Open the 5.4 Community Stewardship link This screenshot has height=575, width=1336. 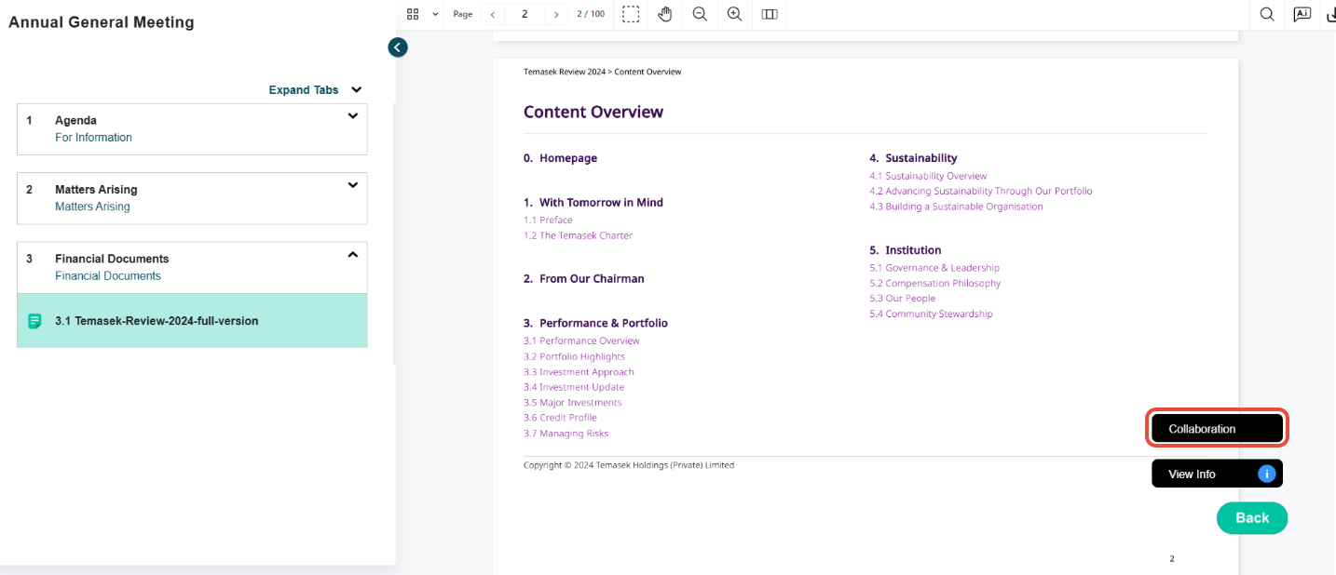coord(931,314)
